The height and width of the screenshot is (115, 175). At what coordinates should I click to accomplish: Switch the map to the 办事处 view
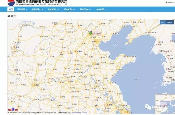click(170, 23)
